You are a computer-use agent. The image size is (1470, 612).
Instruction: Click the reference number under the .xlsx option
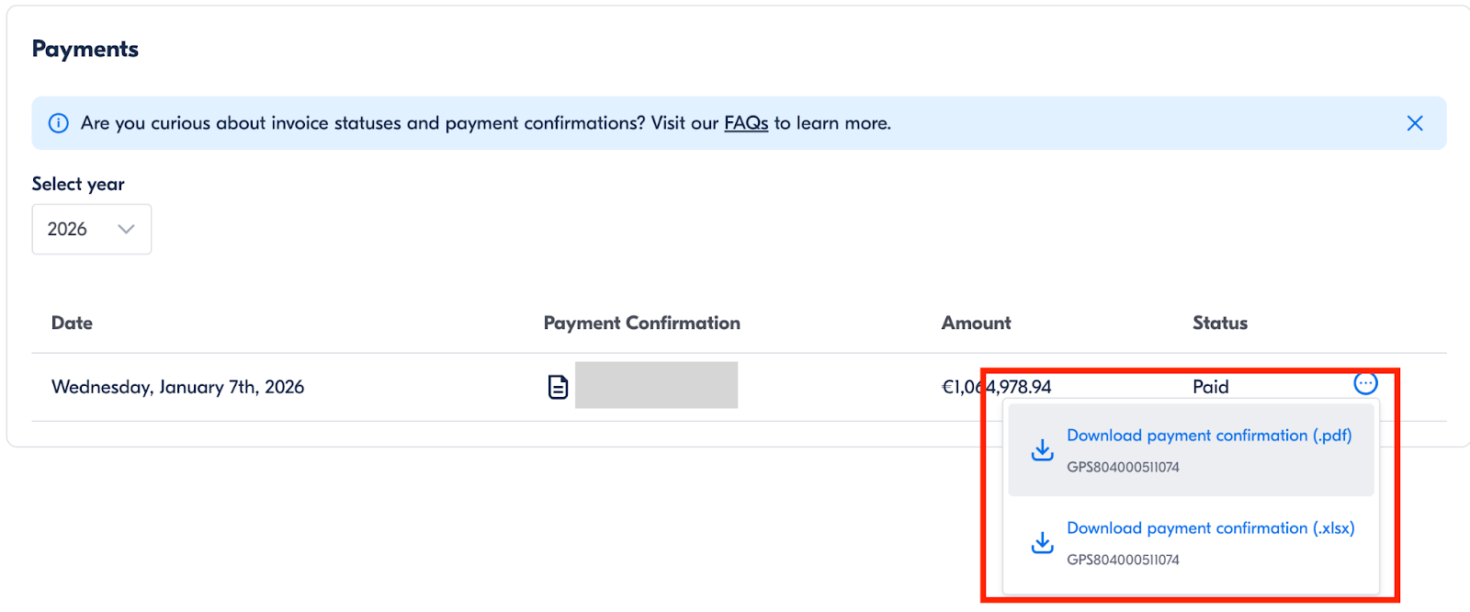[x=1123, y=560]
